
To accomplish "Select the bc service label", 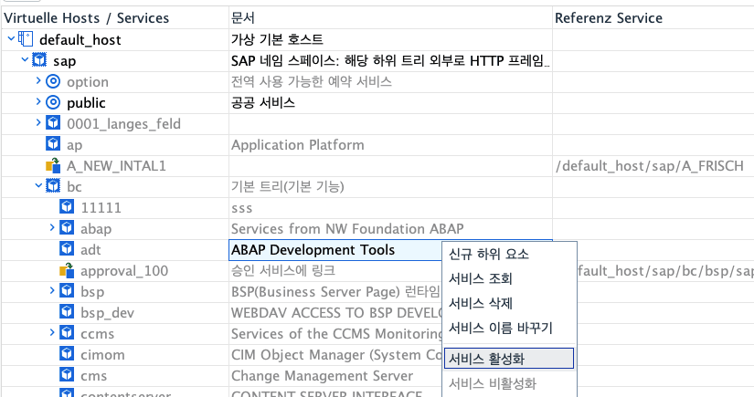I will [74, 186].
